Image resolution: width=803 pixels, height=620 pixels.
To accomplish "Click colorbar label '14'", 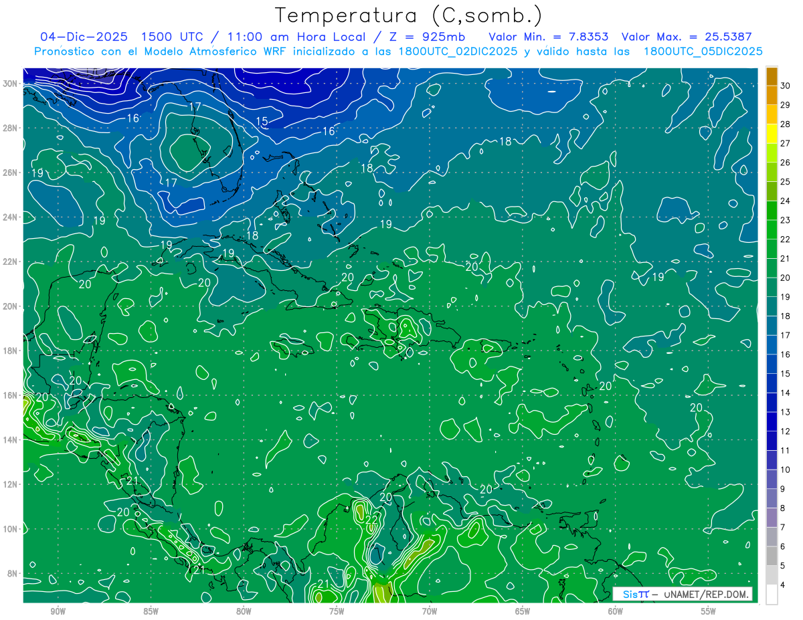I will tap(786, 393).
